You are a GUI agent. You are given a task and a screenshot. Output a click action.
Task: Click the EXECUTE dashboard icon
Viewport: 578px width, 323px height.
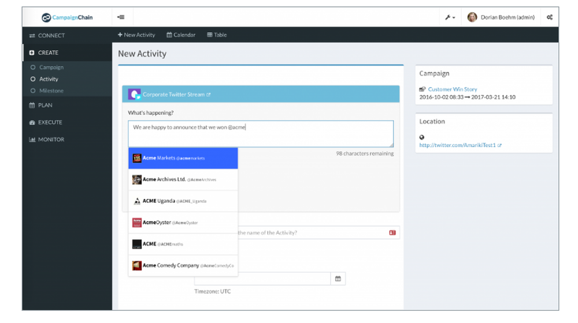pyautogui.click(x=32, y=122)
